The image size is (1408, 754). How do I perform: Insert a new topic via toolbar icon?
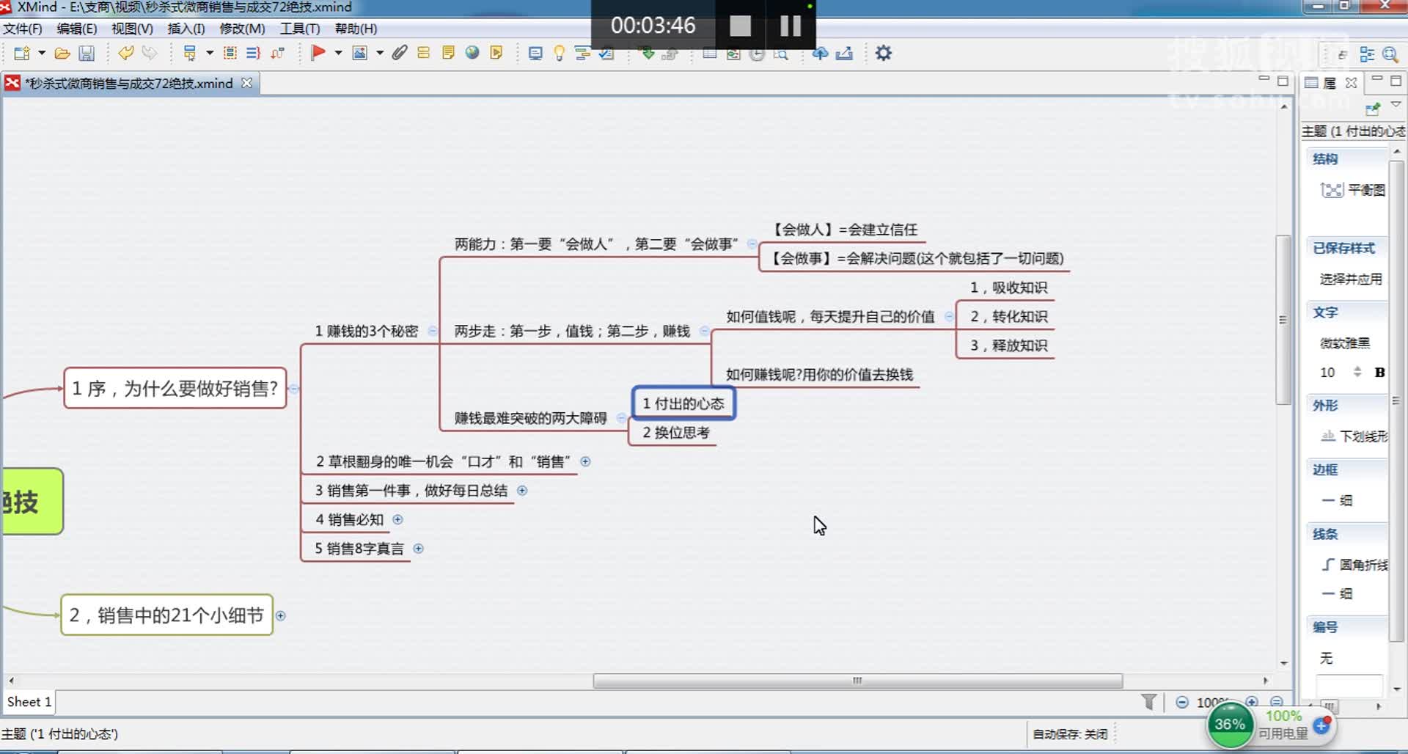[x=189, y=53]
